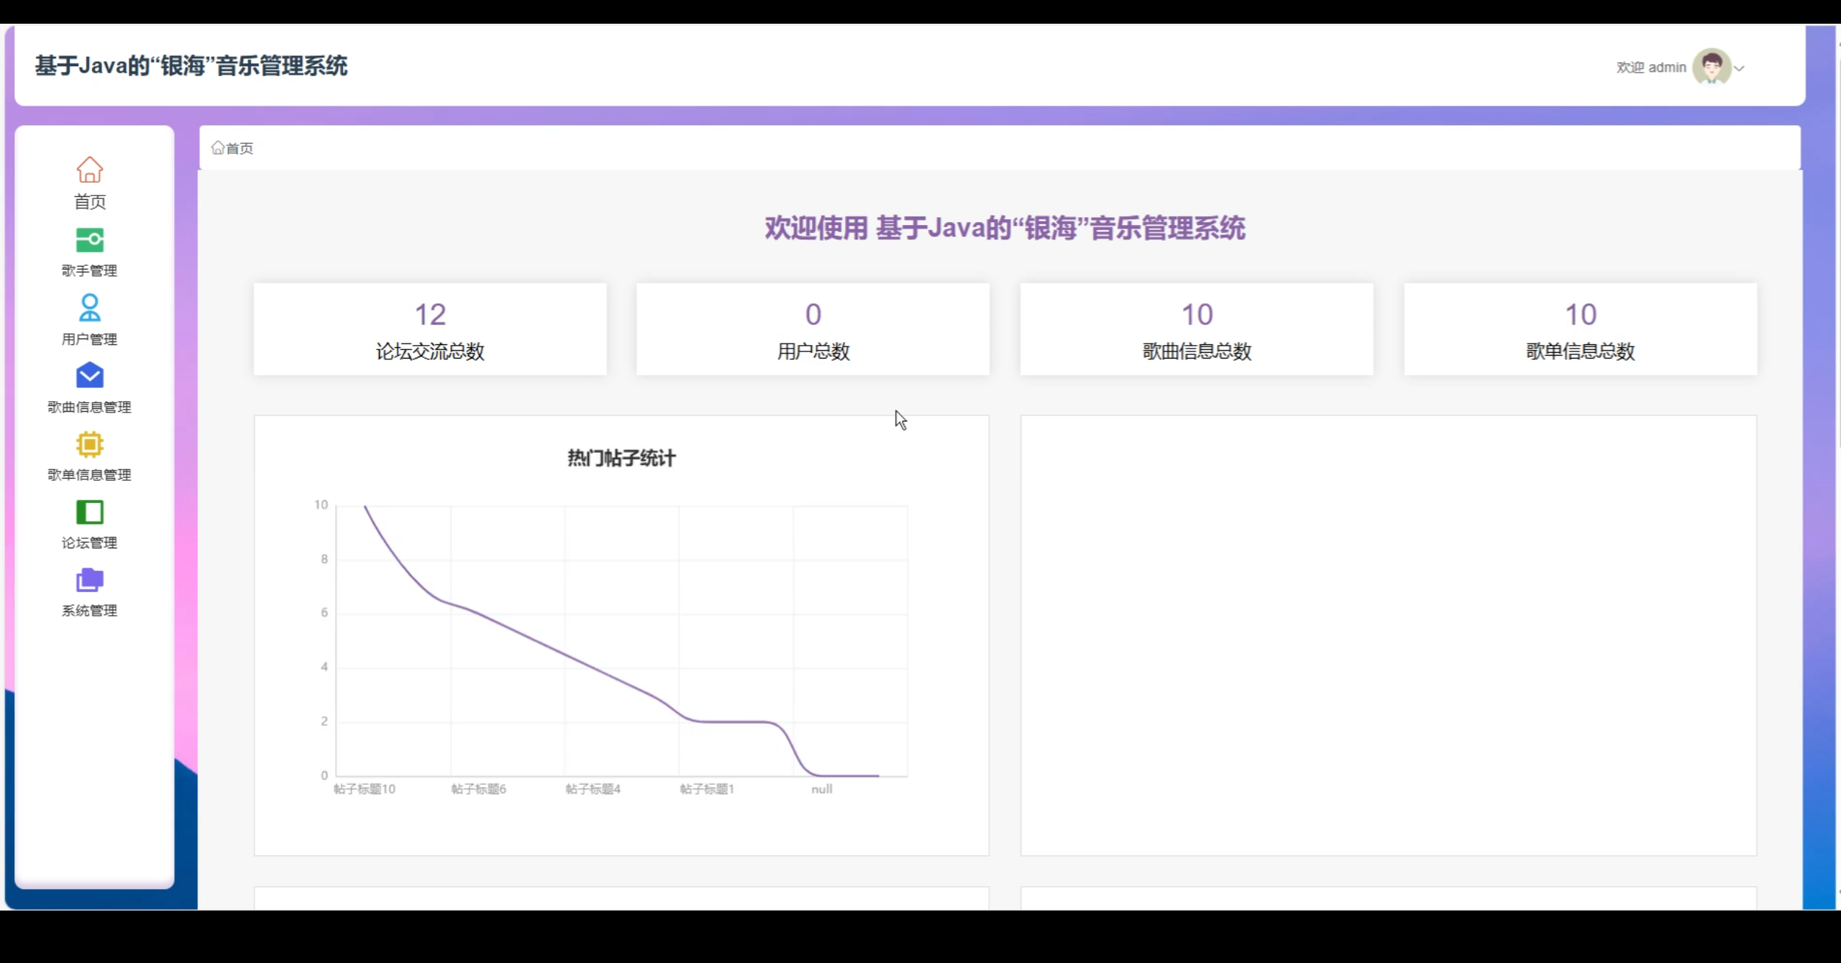
Task: Click the 论坛交流总数 stat card showing 12
Action: [429, 329]
